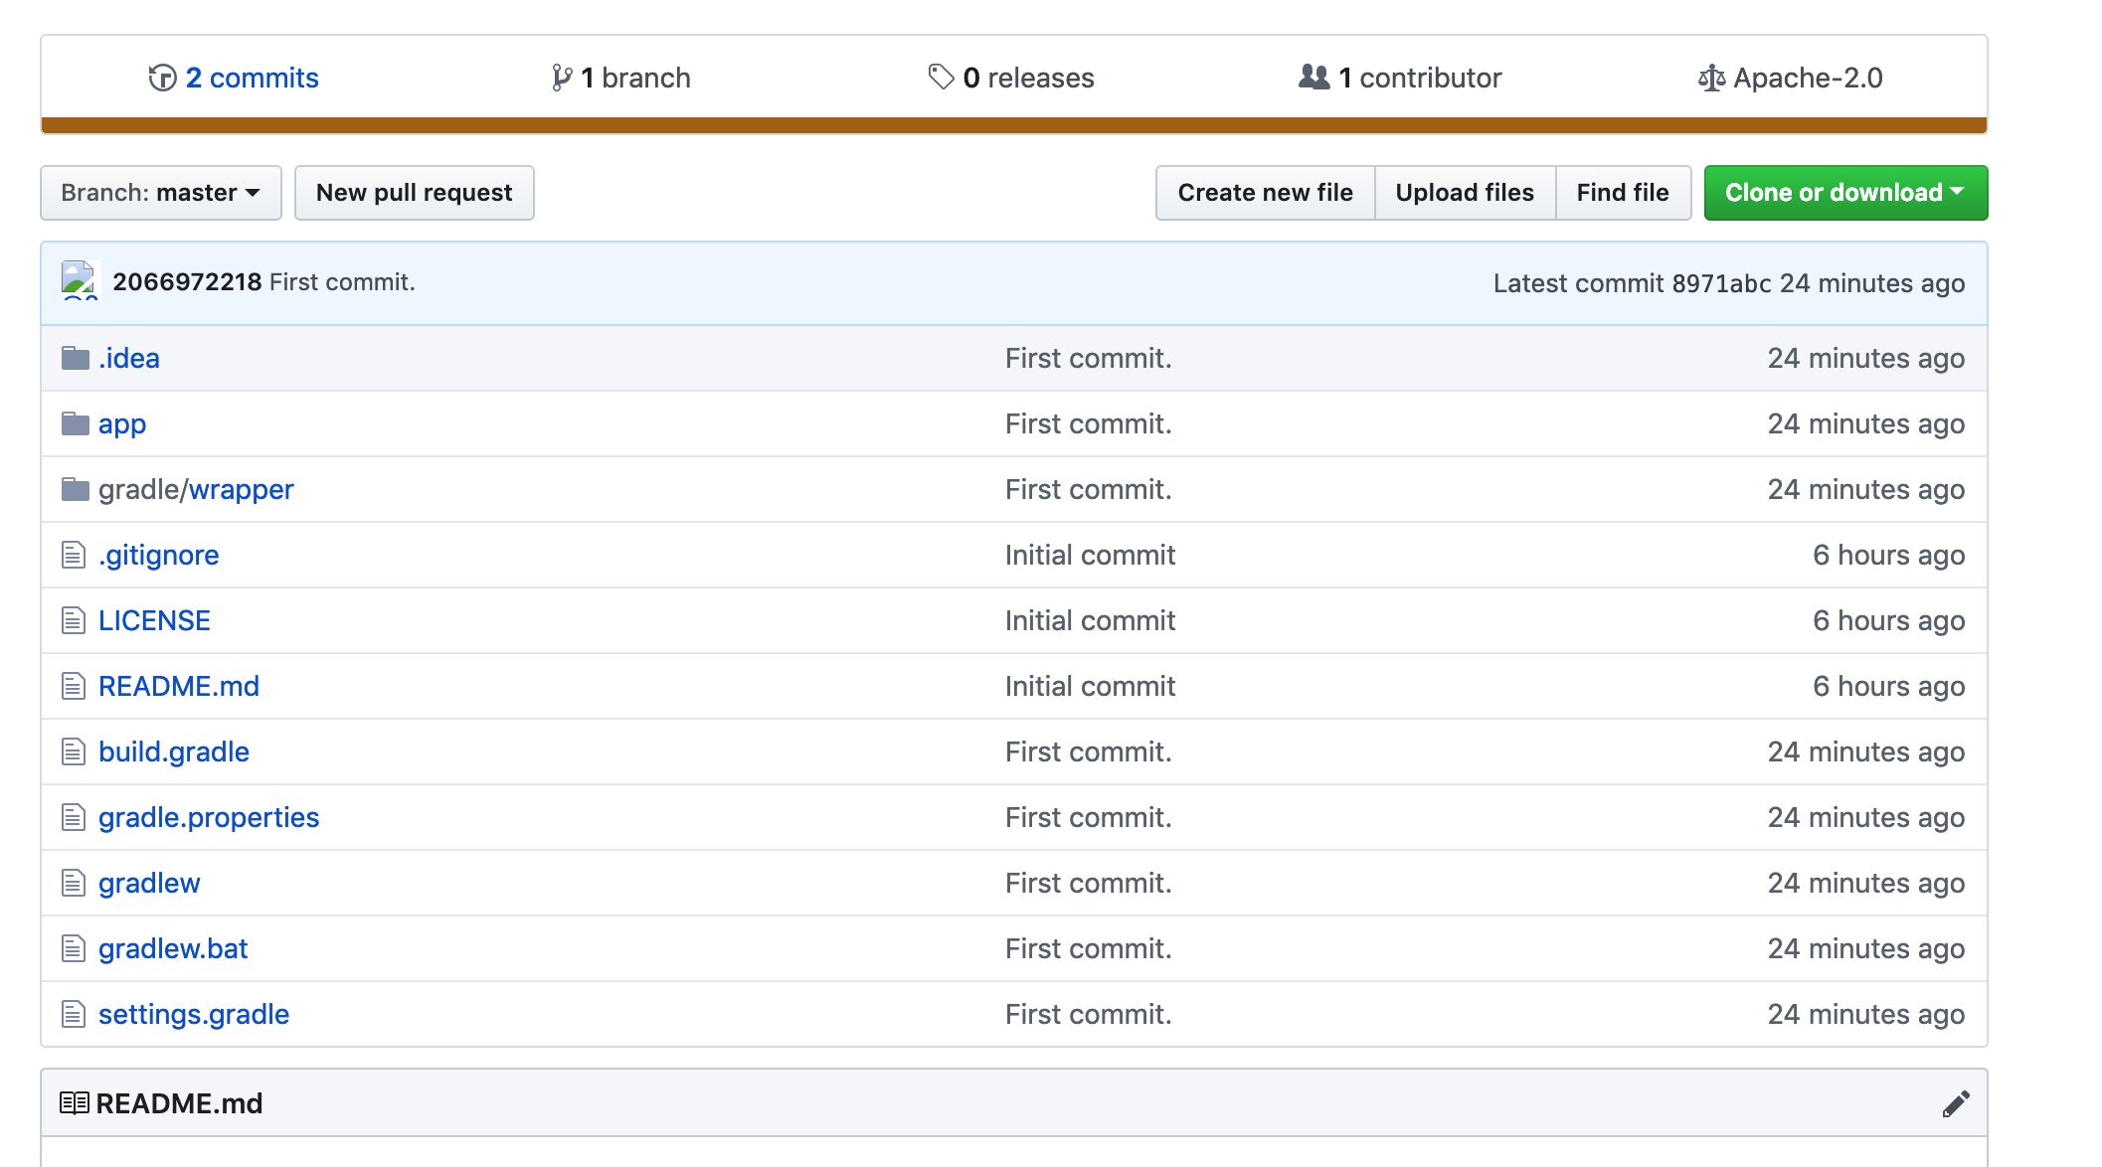Open the gradlew.bat file
The image size is (2102, 1167).
coord(173,948)
